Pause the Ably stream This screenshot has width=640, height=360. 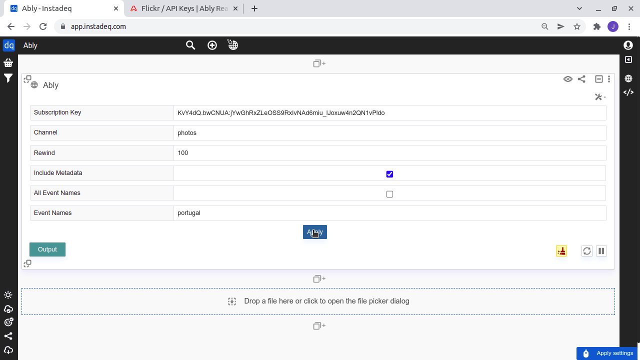click(x=601, y=251)
